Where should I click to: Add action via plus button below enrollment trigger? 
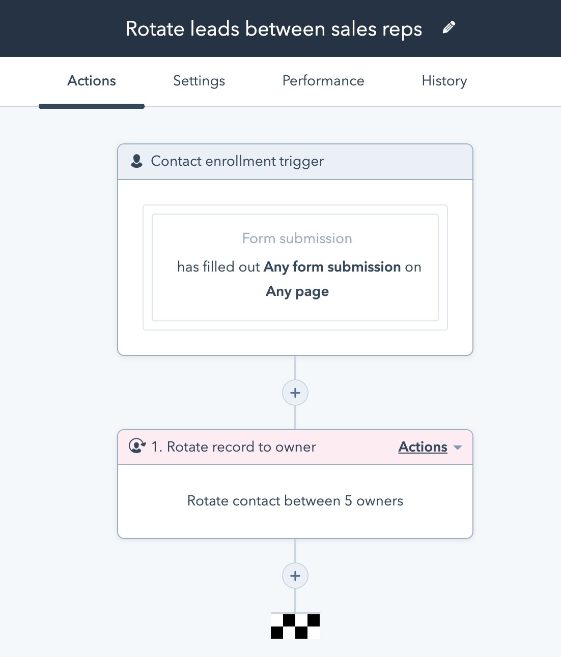coord(295,393)
